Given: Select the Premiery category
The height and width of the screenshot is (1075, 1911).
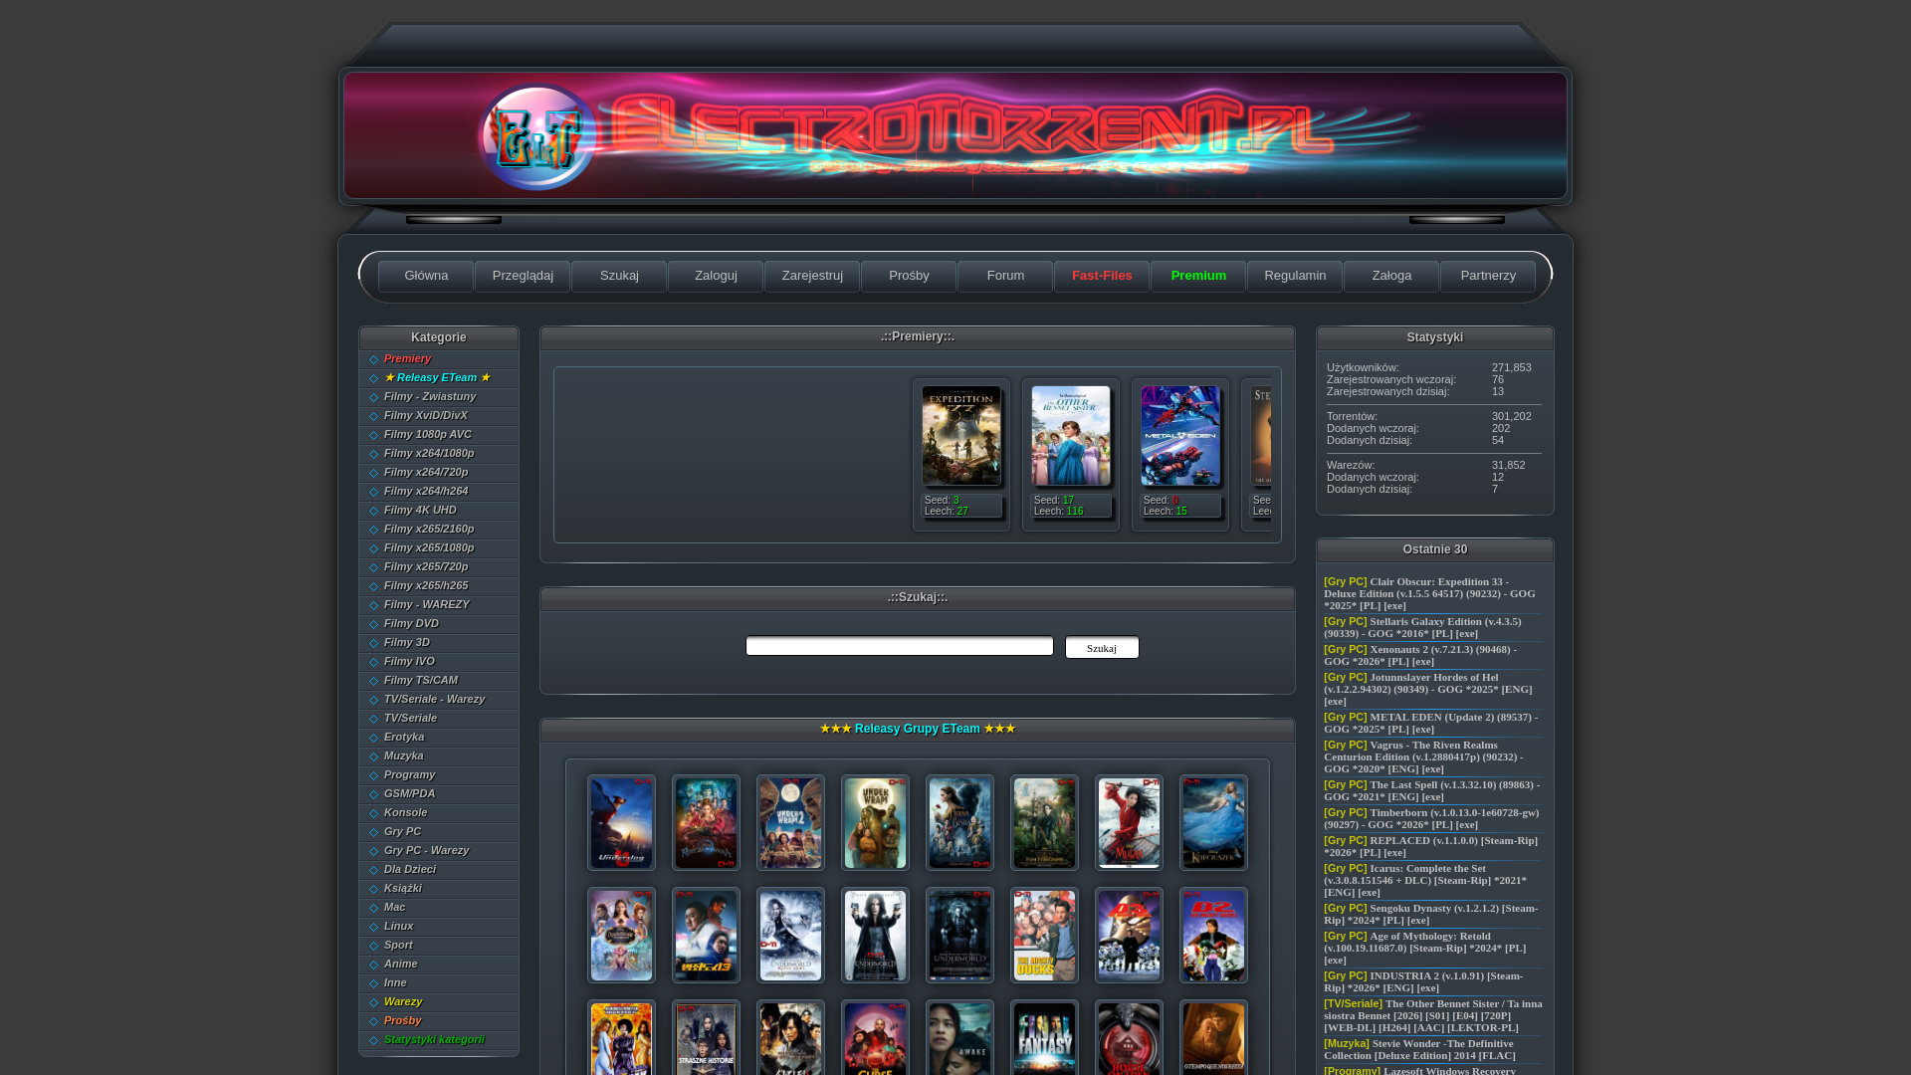Looking at the screenshot, I should [407, 358].
